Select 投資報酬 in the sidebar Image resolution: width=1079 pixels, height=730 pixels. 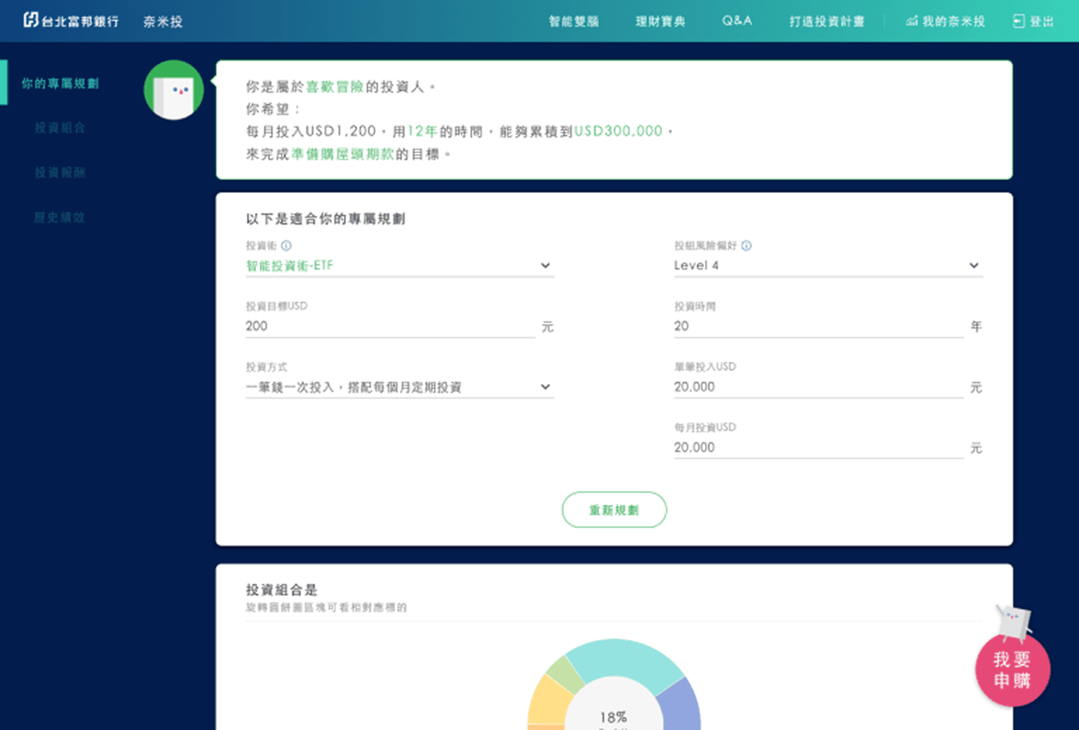click(x=60, y=173)
